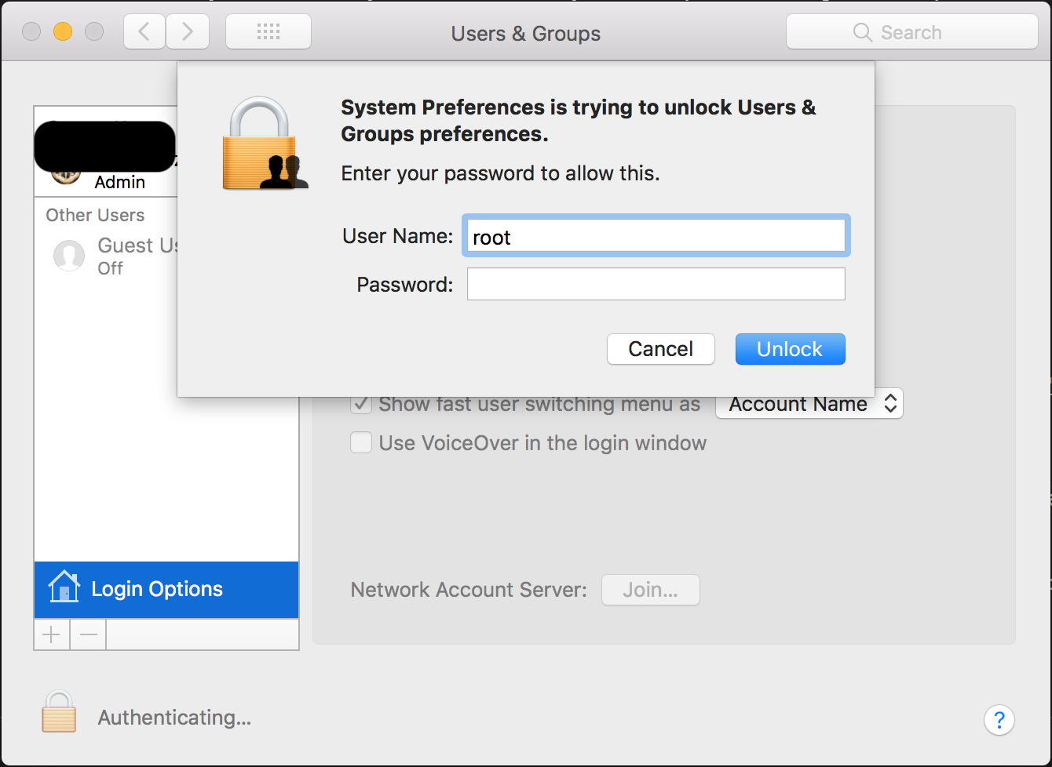Click the lock icon beside Authenticating

59,711
